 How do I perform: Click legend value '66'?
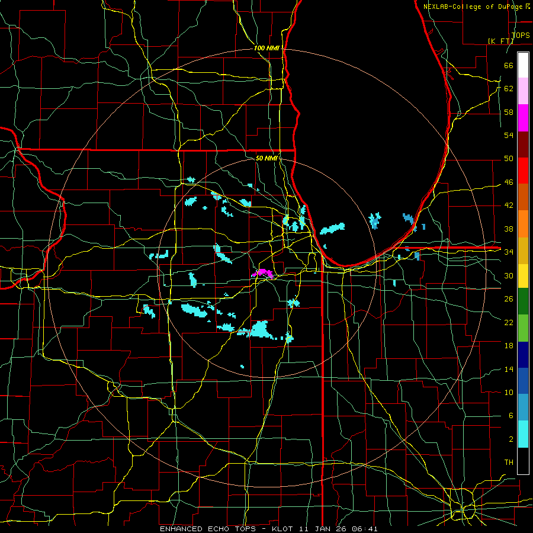pos(509,65)
